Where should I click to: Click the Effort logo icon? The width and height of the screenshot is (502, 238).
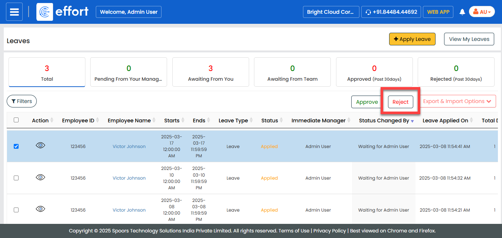(45, 12)
